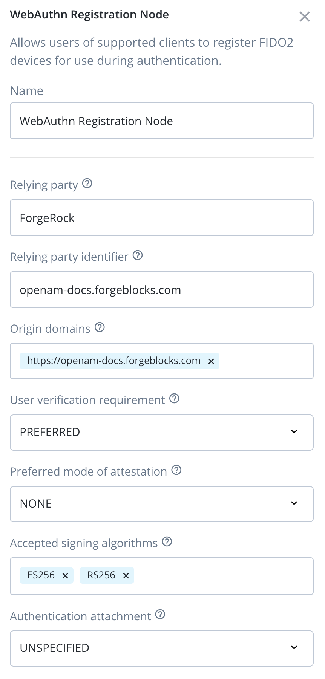
Task: Open User verification requirement help tooltip
Action: pyautogui.click(x=174, y=398)
